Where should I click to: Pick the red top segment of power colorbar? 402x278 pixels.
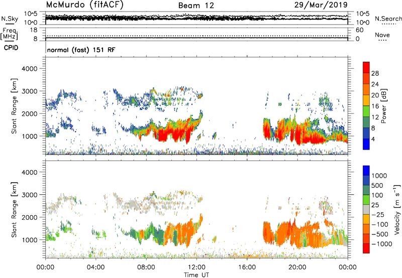(x=366, y=67)
